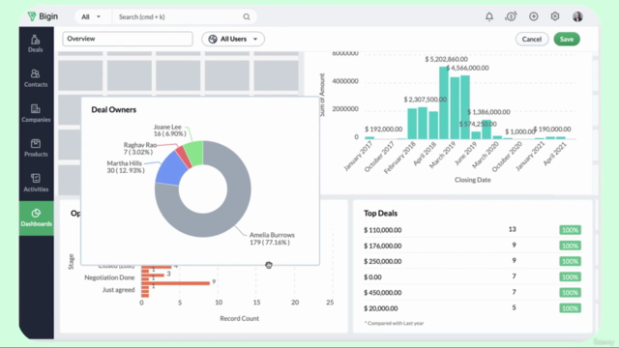The width and height of the screenshot is (619, 348).
Task: Click the Amelia Burrows label
Action: click(x=272, y=239)
